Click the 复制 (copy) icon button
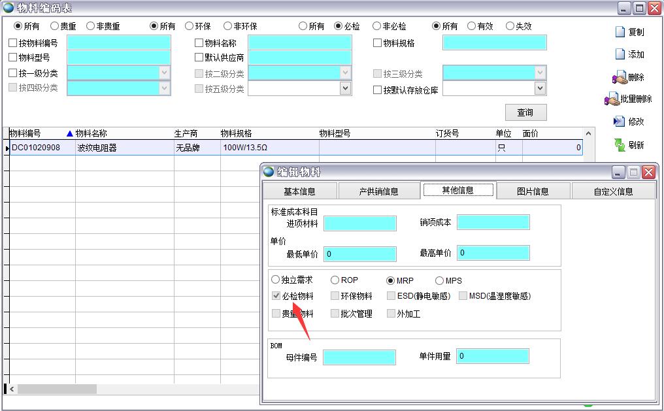Viewport: 664px width, 411px height. tap(620, 32)
